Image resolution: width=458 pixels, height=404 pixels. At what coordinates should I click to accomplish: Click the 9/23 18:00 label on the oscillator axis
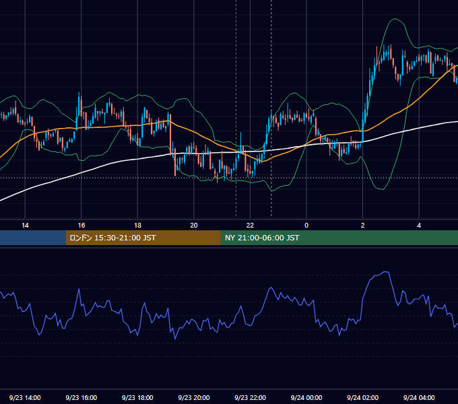[137, 397]
